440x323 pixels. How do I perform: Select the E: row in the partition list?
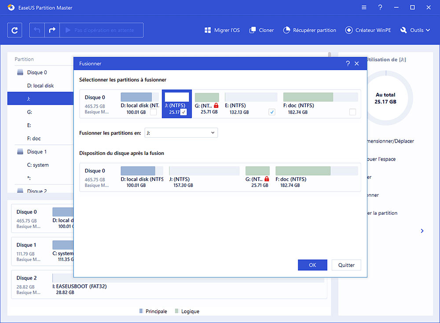click(x=40, y=125)
